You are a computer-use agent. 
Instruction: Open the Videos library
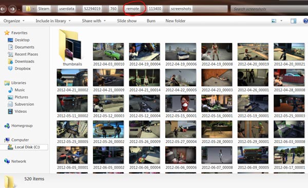coord(17,111)
